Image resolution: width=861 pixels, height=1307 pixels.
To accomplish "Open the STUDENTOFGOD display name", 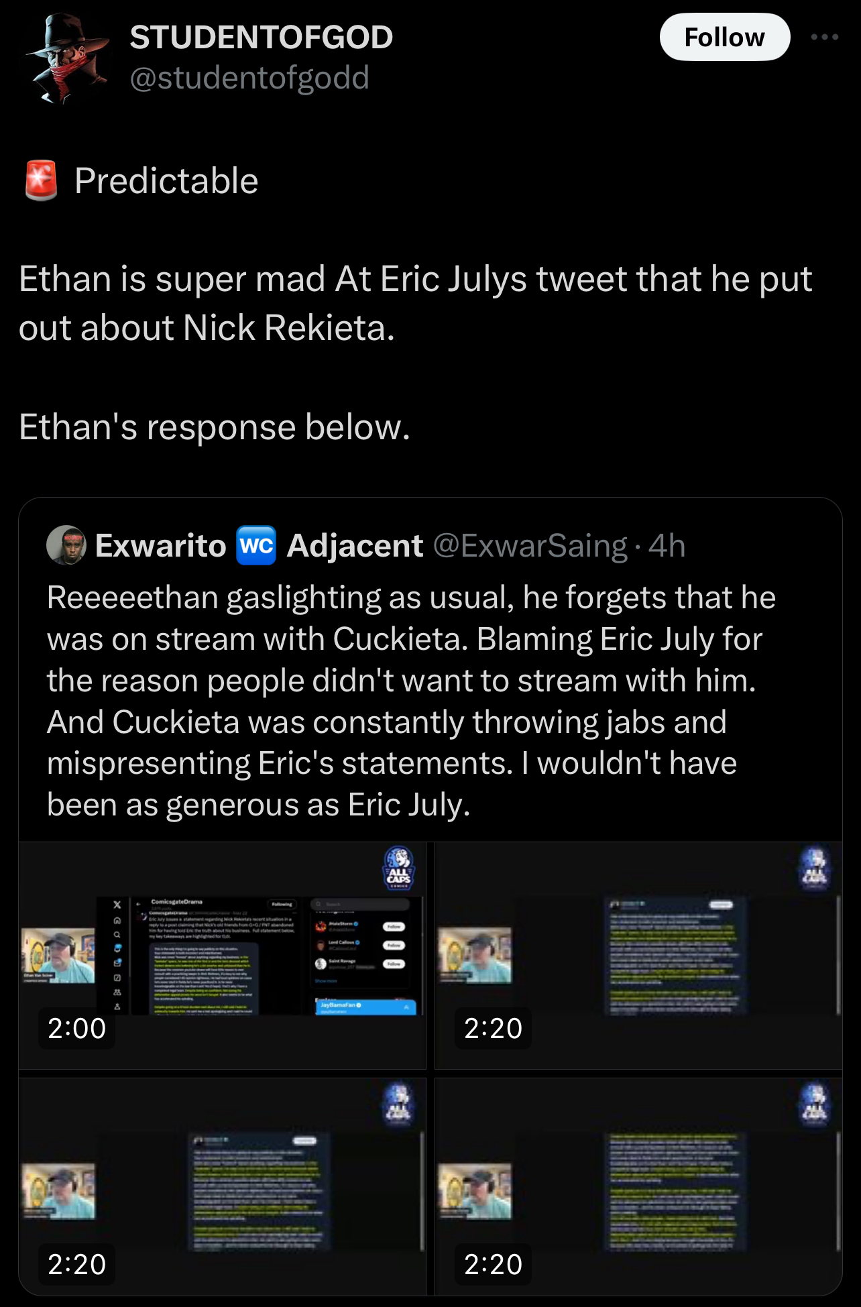I will pos(262,37).
